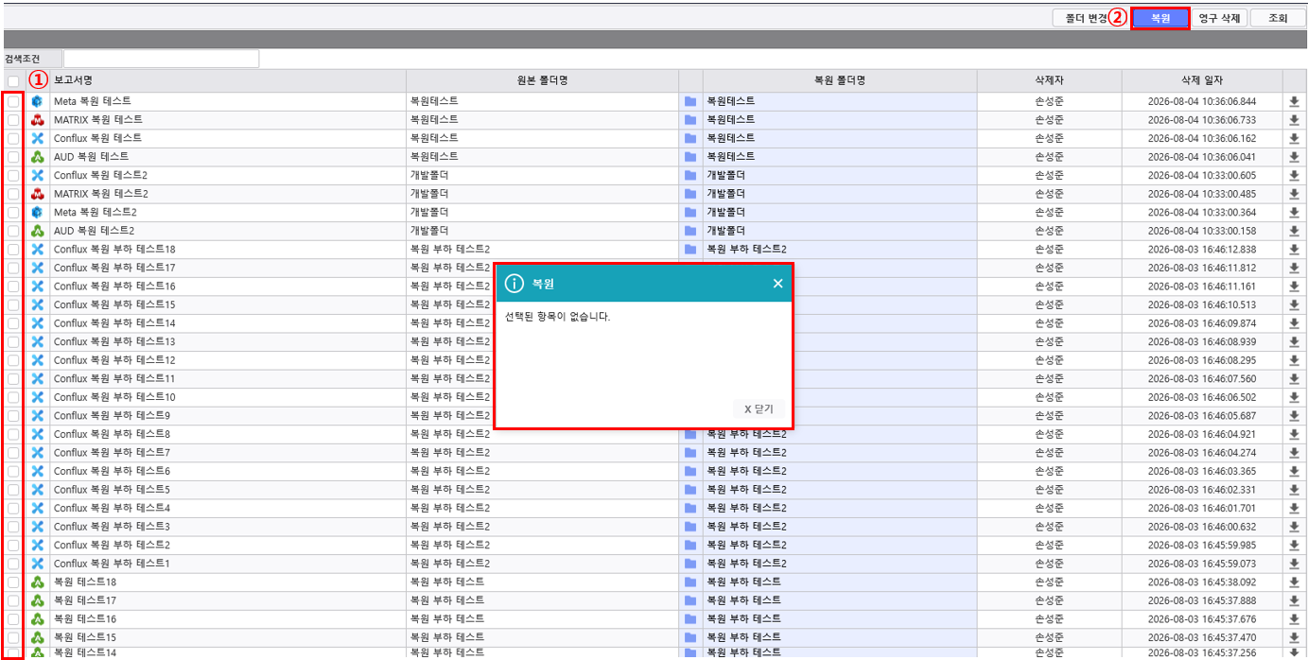This screenshot has width=1308, height=660.
Task: Check the 복원 테스트17 row checkbox
Action: click(x=13, y=600)
